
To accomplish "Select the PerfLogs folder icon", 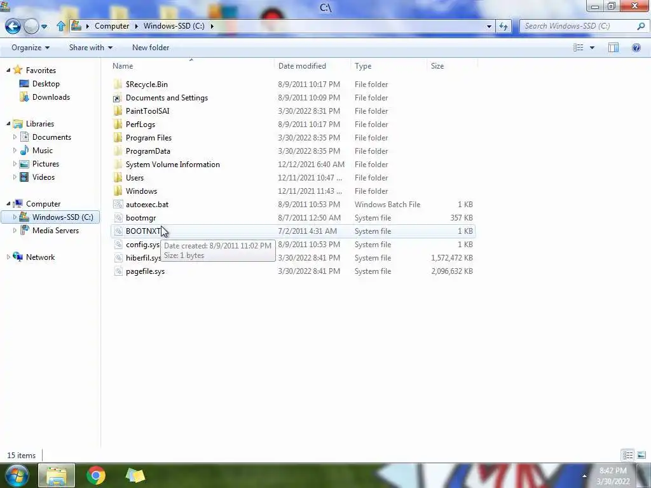I will coord(118,124).
